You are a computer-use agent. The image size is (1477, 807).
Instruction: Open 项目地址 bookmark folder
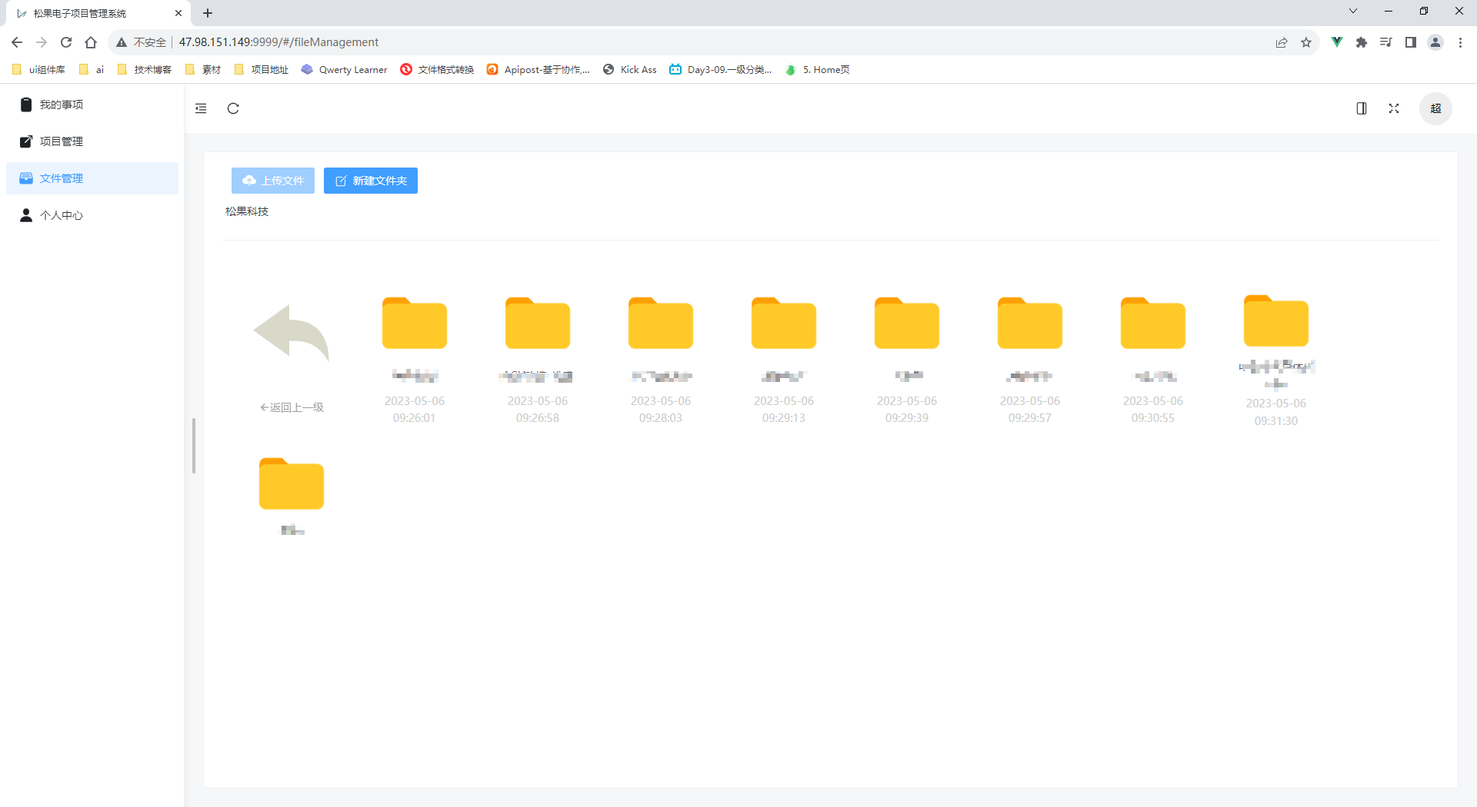[262, 69]
